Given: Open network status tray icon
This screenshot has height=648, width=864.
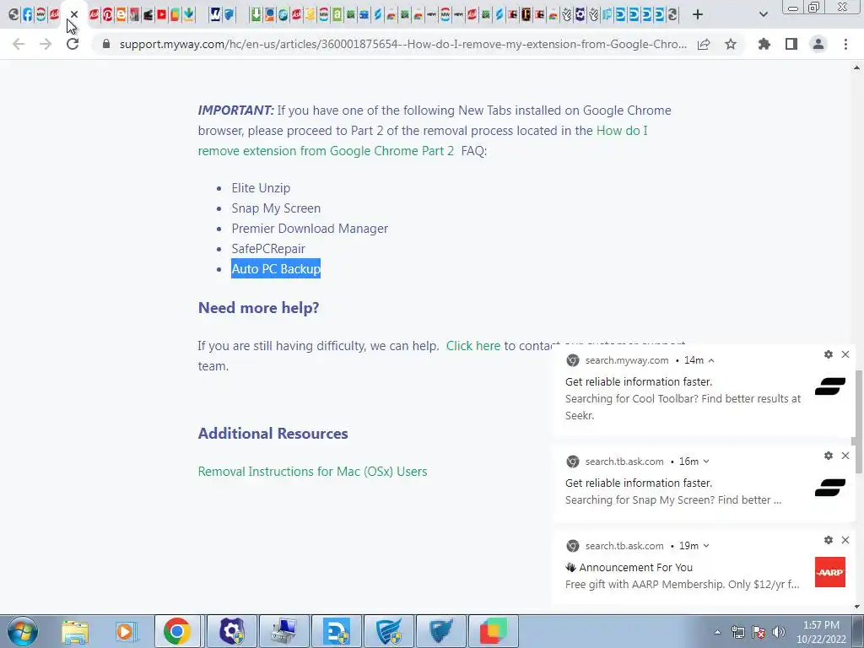Looking at the screenshot, I should 737,632.
